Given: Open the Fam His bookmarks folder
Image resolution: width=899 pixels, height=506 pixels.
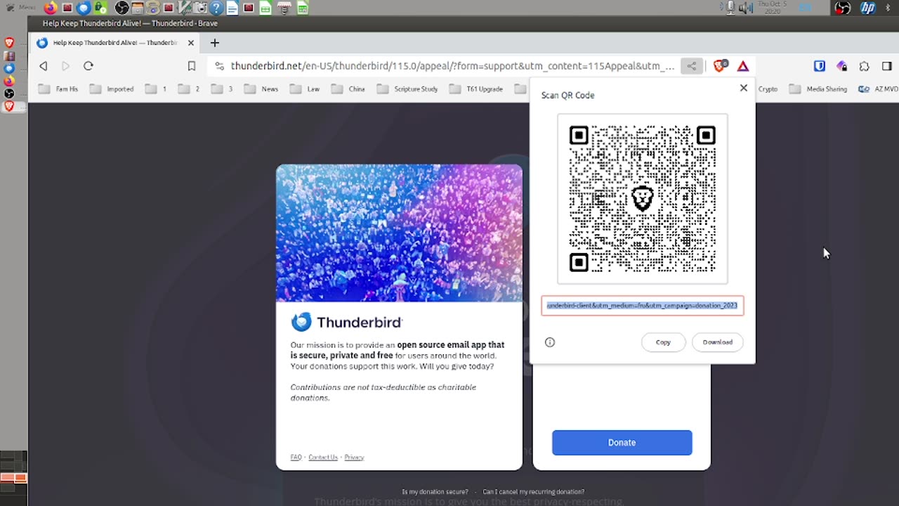Looking at the screenshot, I should [58, 89].
